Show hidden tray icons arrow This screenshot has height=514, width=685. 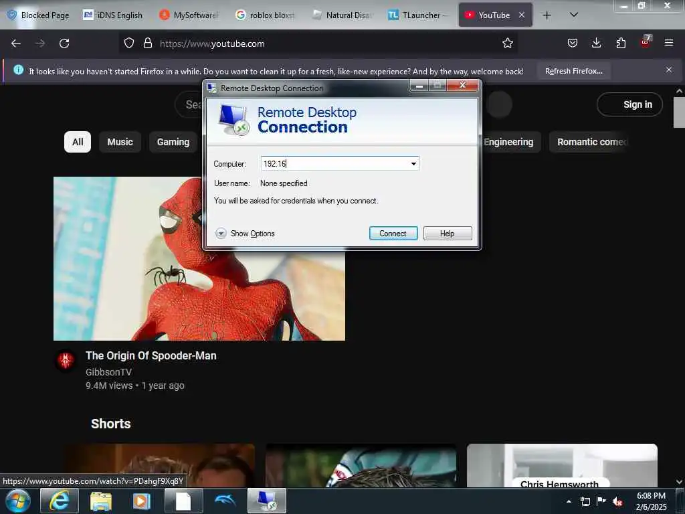click(x=569, y=501)
